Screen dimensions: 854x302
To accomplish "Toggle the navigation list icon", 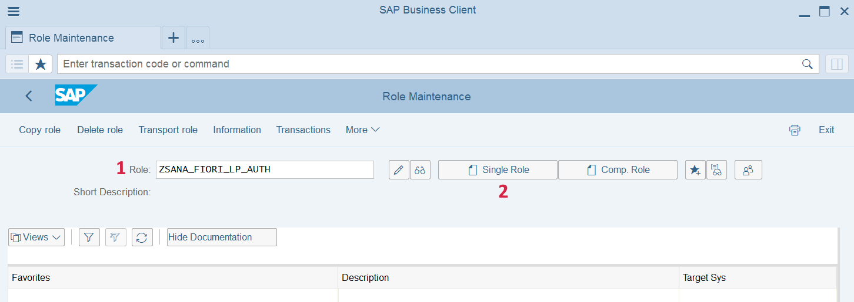I will 17,64.
